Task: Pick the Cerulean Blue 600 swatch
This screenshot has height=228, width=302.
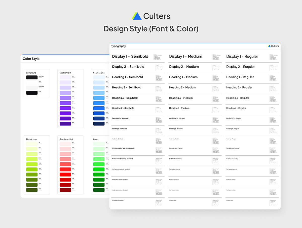Action: (x=99, y=108)
